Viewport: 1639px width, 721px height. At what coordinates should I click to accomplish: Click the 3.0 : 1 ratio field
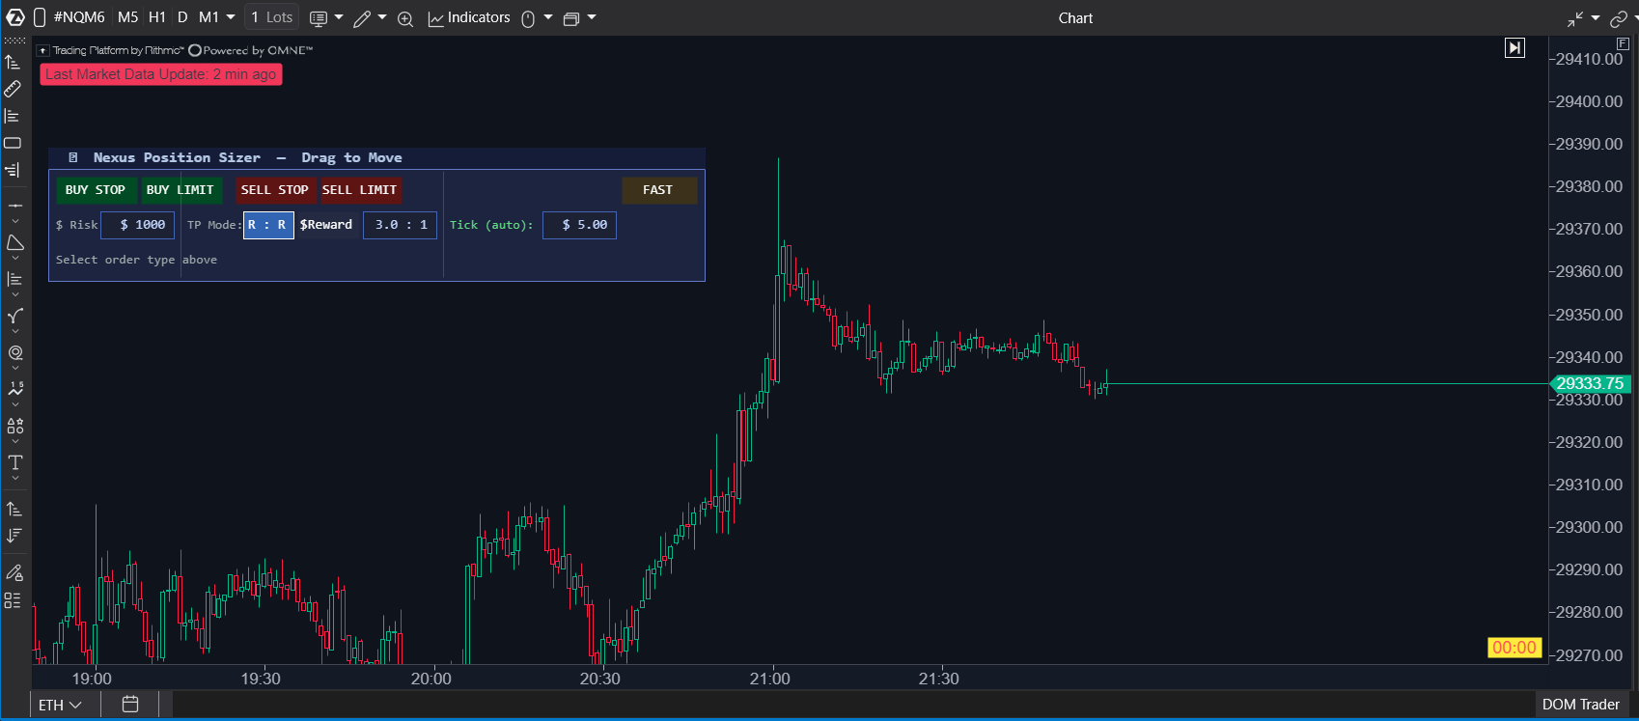(401, 225)
